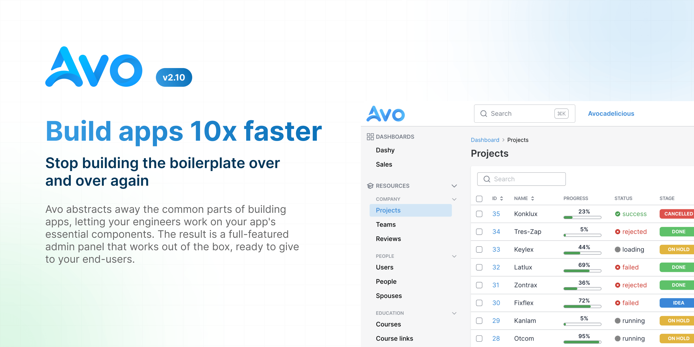
Task: Click the Avo logo in the sidebar
Action: [385, 114]
